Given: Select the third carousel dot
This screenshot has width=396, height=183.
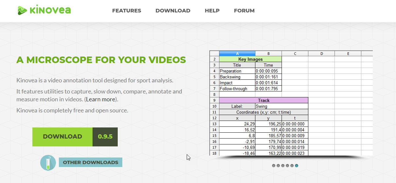Looking at the screenshot, I should click(283, 166).
